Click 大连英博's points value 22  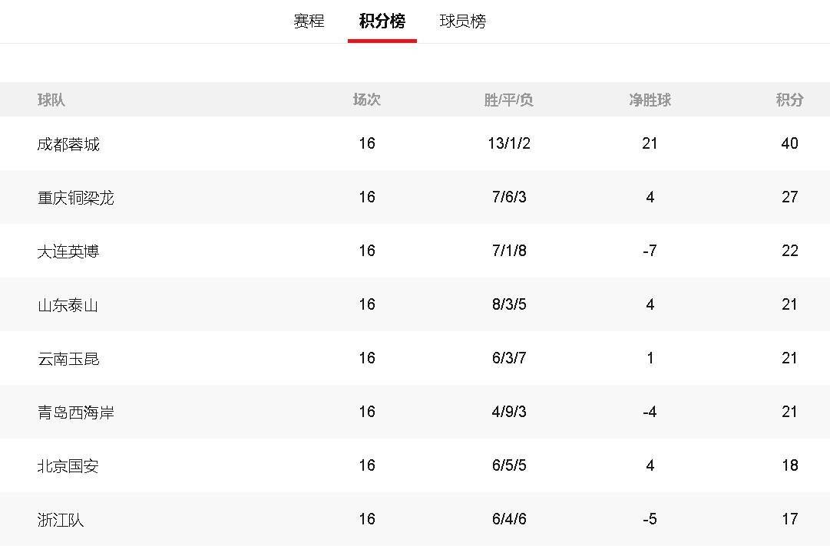point(790,251)
